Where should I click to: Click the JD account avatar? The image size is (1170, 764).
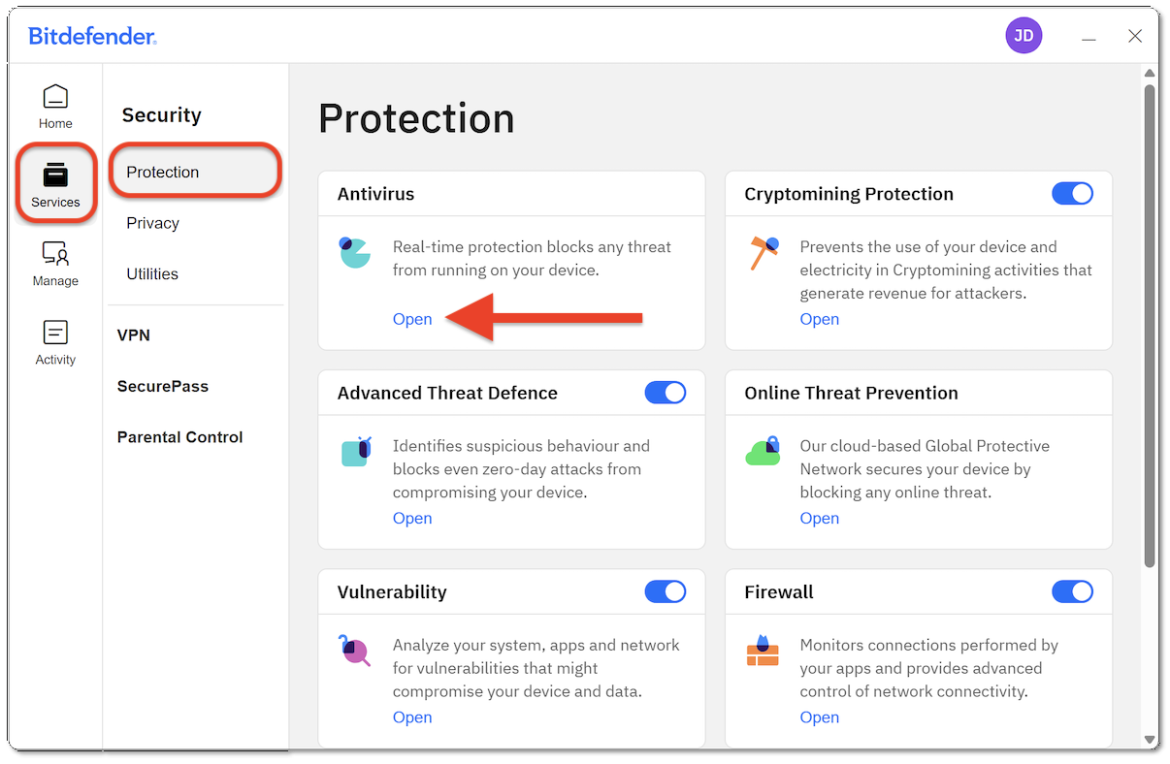tap(1024, 35)
